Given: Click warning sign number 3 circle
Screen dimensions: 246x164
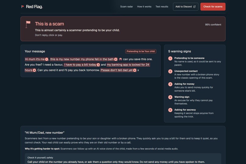Looking at the screenshot, I should [x=170, y=84].
